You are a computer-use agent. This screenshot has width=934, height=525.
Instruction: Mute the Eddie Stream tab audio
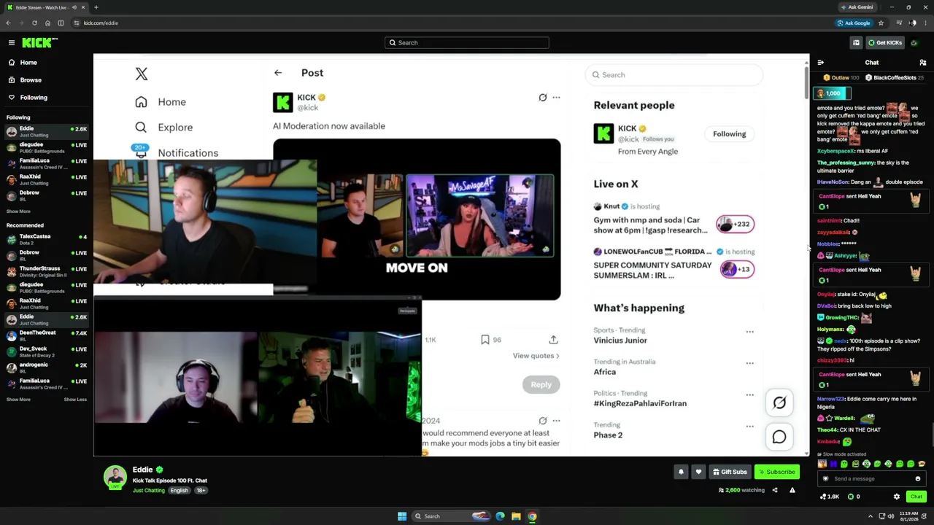(x=74, y=7)
